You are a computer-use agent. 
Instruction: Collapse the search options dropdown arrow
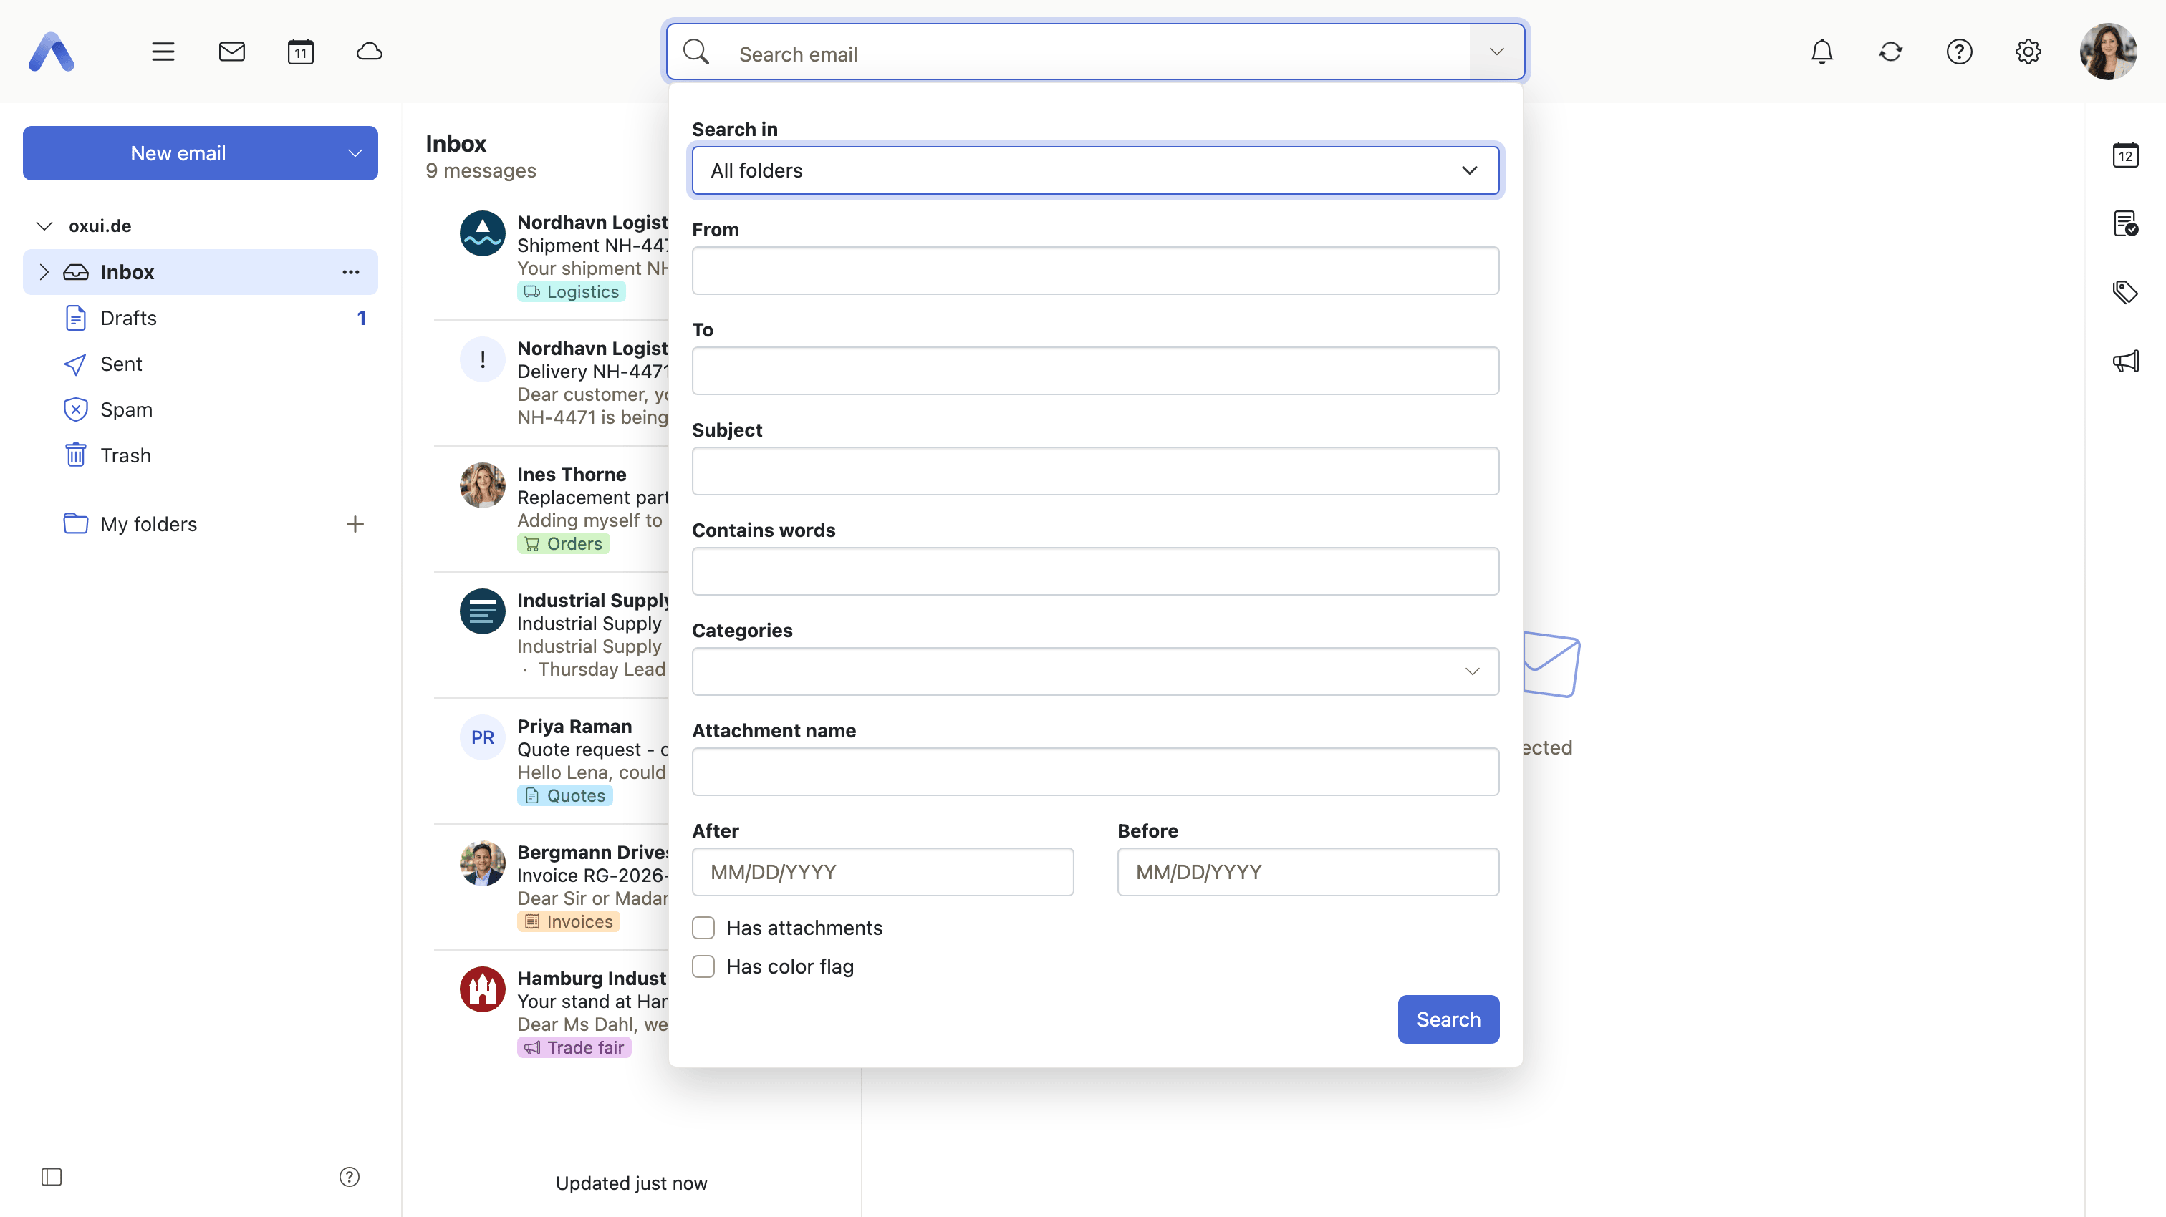coord(1496,52)
